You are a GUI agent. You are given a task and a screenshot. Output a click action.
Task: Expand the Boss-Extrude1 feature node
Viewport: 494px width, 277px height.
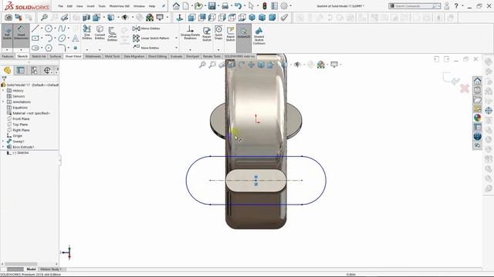(3, 147)
